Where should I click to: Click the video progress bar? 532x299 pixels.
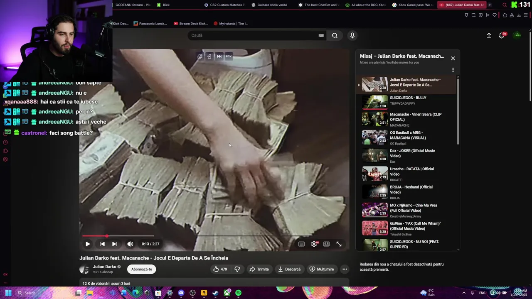pyautogui.click(x=214, y=236)
